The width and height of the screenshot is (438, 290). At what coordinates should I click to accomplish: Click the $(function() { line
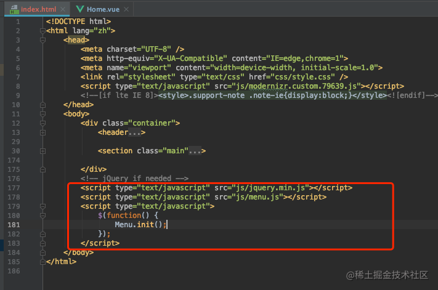pyautogui.click(x=128, y=215)
